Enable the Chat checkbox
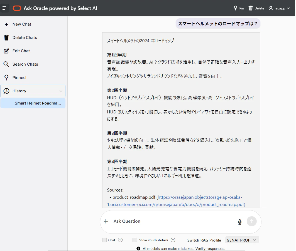296x251 pixels. [104, 240]
